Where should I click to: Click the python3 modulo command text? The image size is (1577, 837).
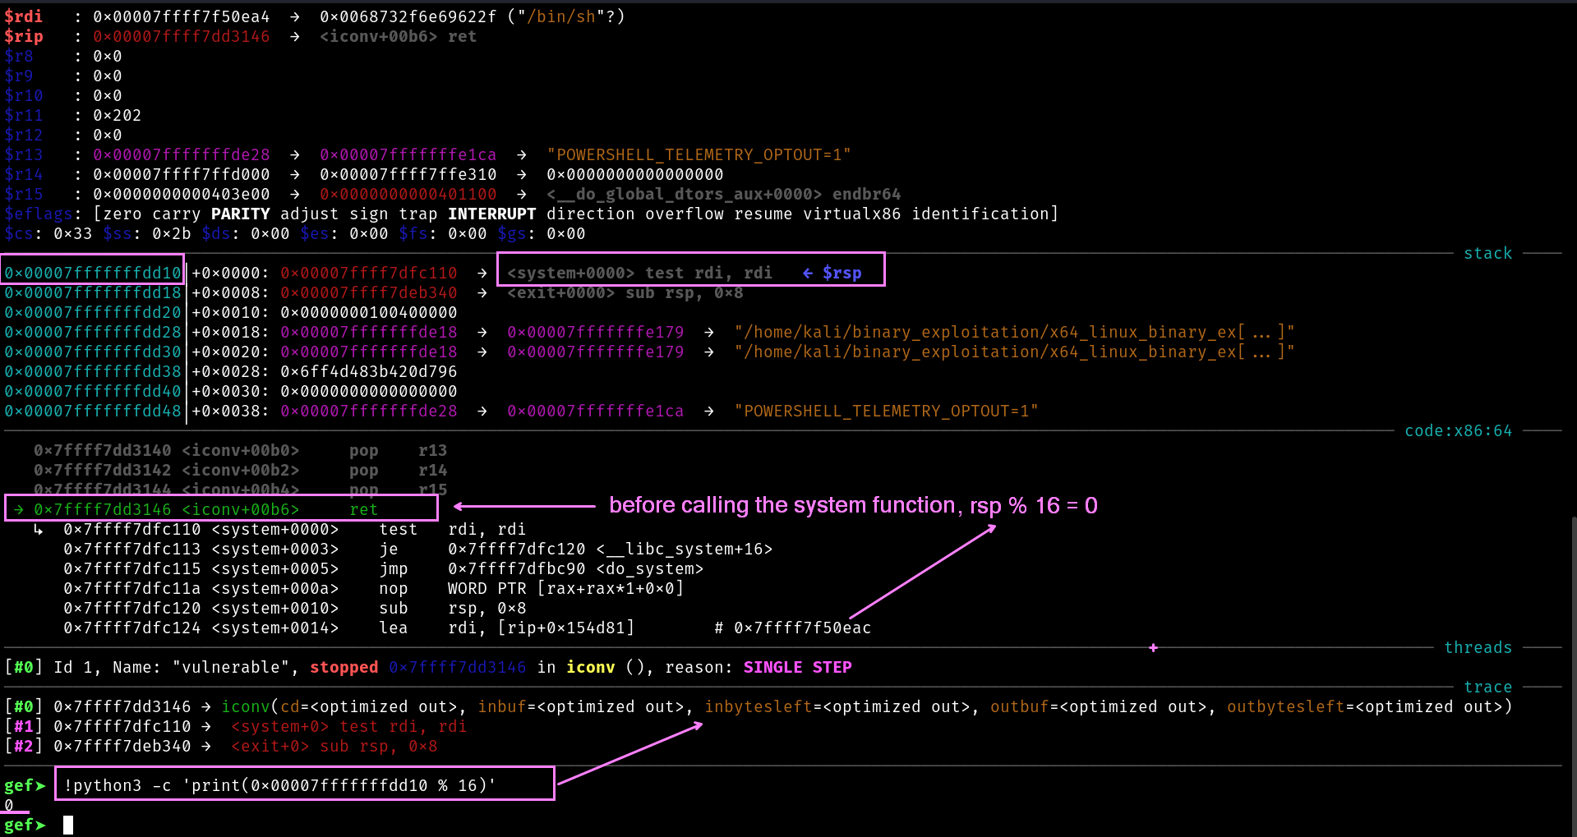click(x=279, y=785)
